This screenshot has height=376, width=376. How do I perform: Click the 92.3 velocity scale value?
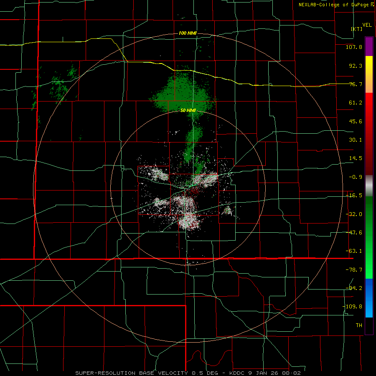tap(356, 66)
